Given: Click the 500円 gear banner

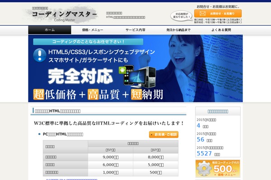Looking at the screenshot, I should point(218,169).
